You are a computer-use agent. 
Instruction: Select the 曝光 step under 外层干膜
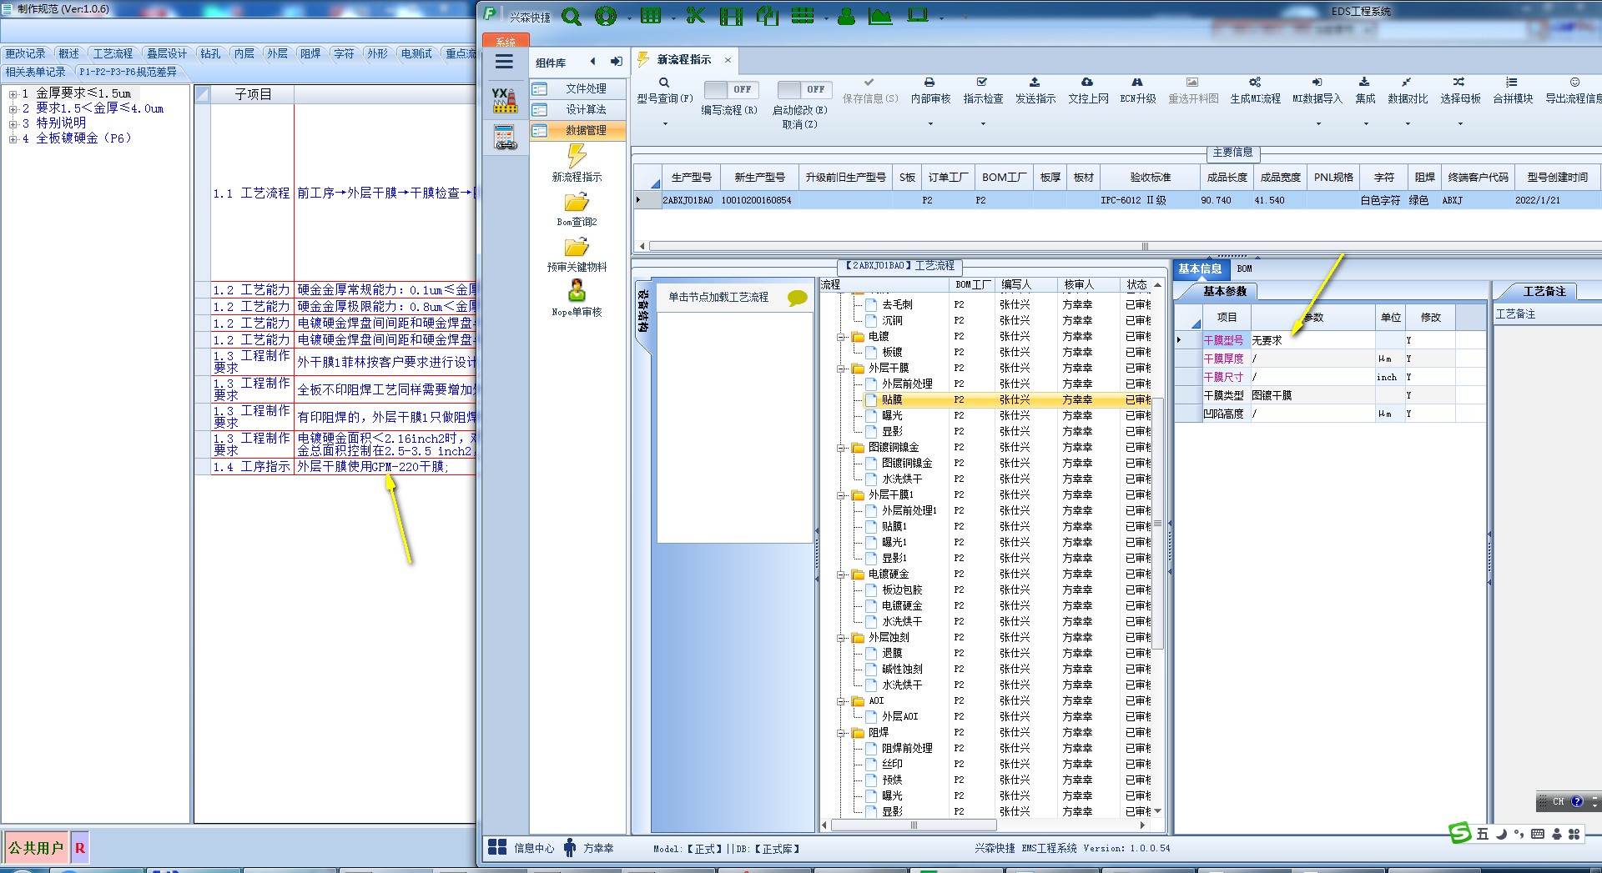pyautogui.click(x=892, y=416)
